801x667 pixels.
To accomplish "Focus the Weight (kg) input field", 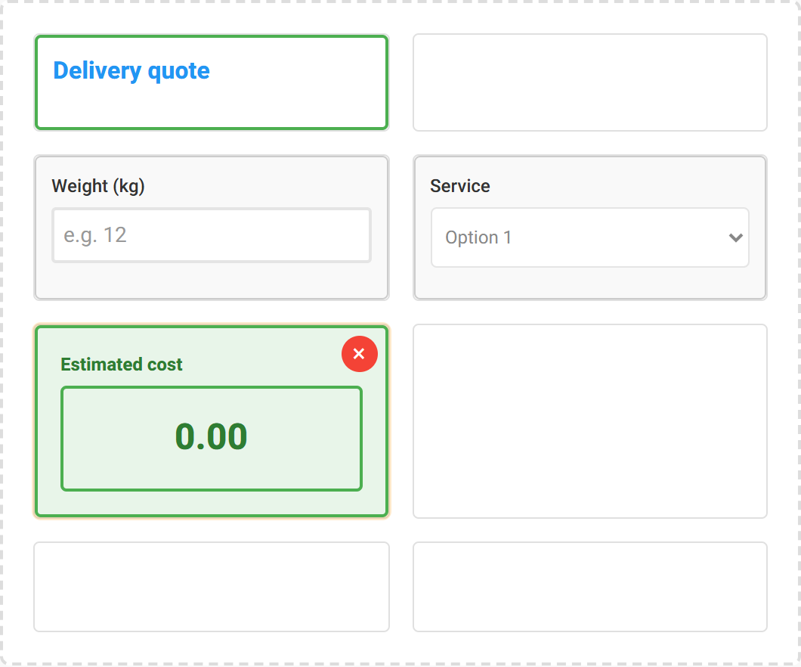I will (x=212, y=236).
